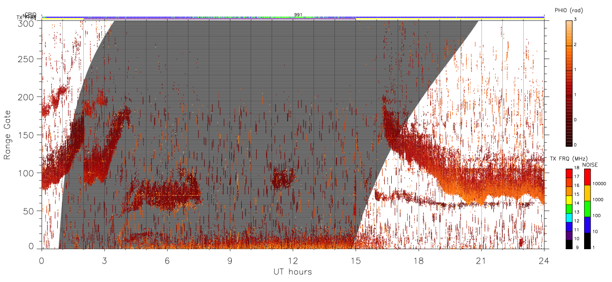Click the x-axis hour label 9
The image size is (612, 282).
(x=230, y=260)
